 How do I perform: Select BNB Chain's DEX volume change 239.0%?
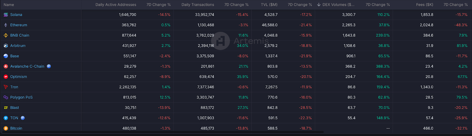383,35
